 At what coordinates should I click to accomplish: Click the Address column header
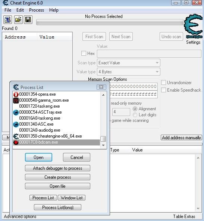tap(20, 37)
